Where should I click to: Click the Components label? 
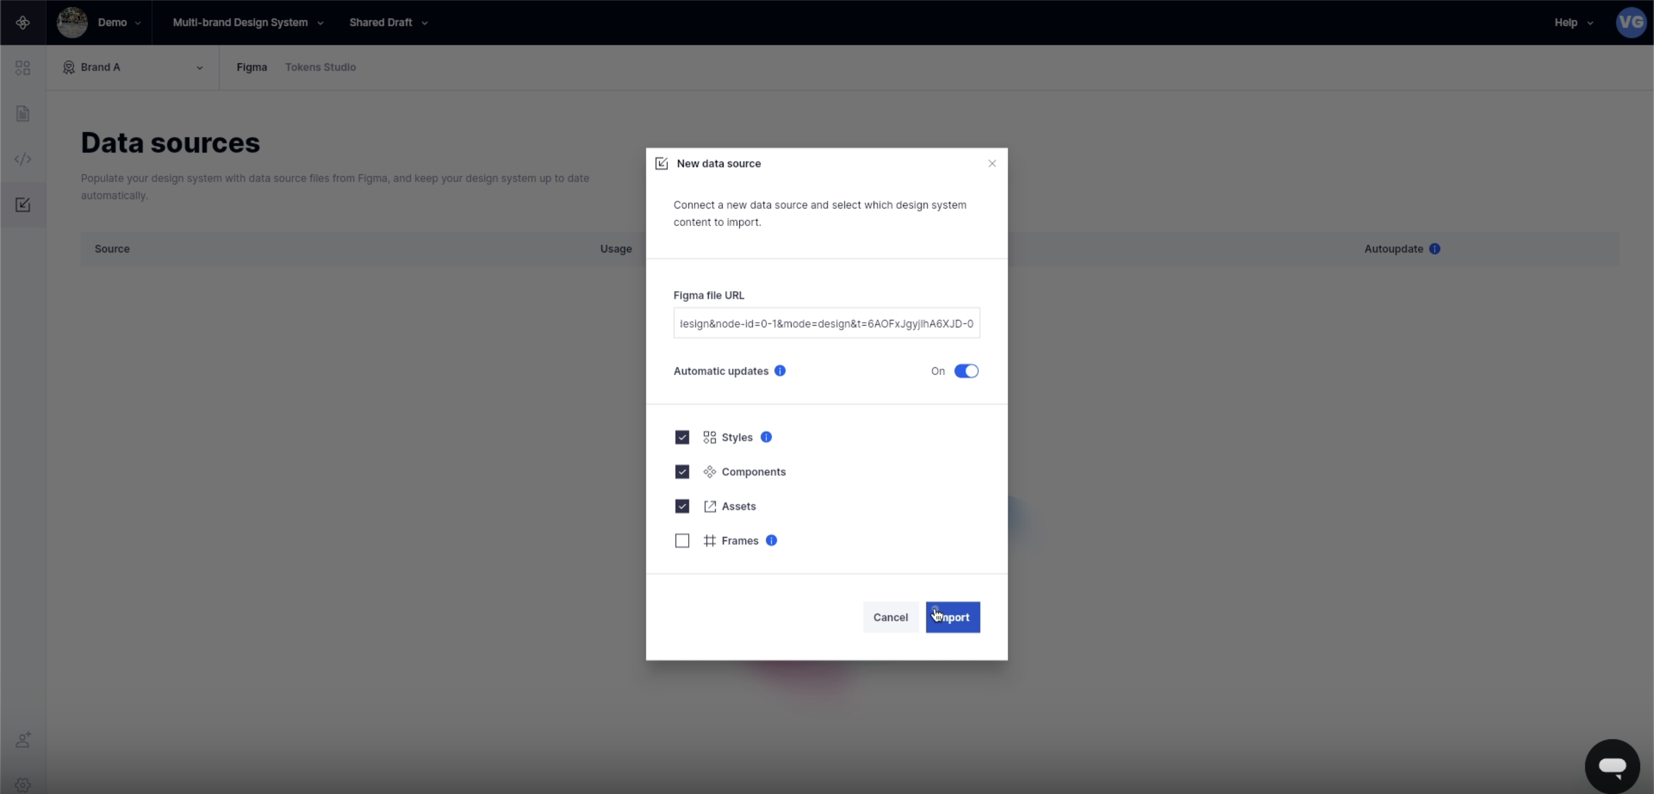[x=753, y=472]
